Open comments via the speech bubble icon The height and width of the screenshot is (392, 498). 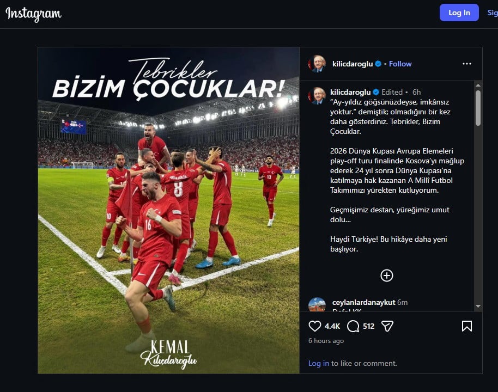353,326
